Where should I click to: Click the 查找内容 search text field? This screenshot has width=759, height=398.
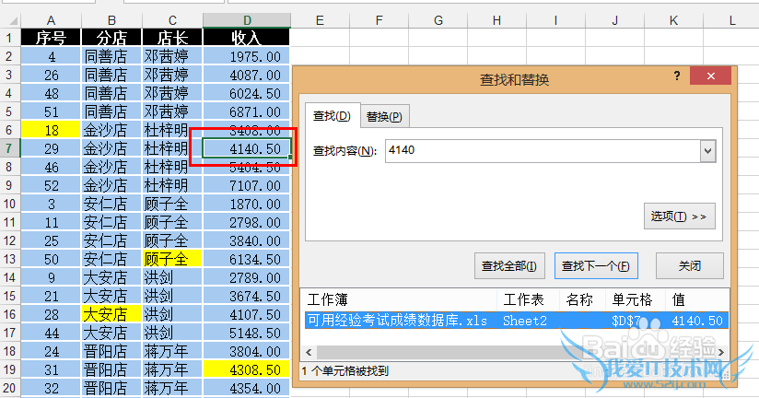pos(542,151)
